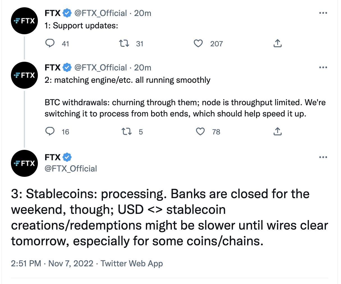The height and width of the screenshot is (284, 341).
Task: Reply to the first FTX tweet
Action: coord(50,43)
